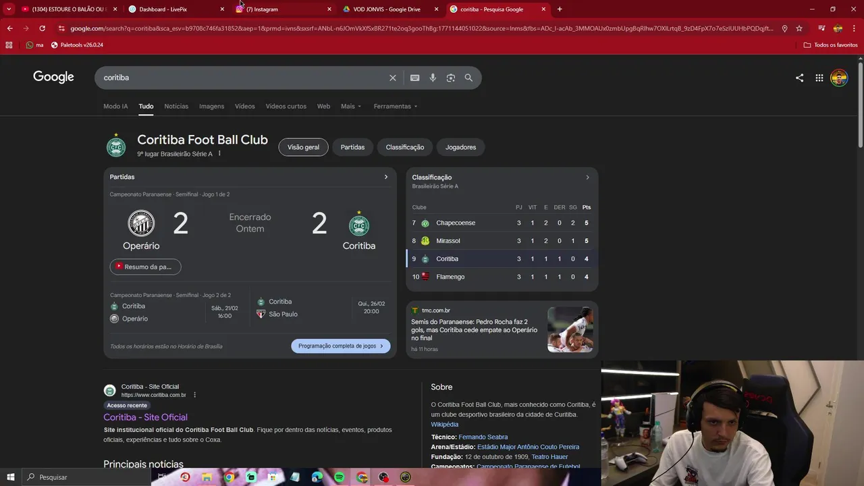Select the Classificação chip
This screenshot has height=486, width=864.
[405, 147]
